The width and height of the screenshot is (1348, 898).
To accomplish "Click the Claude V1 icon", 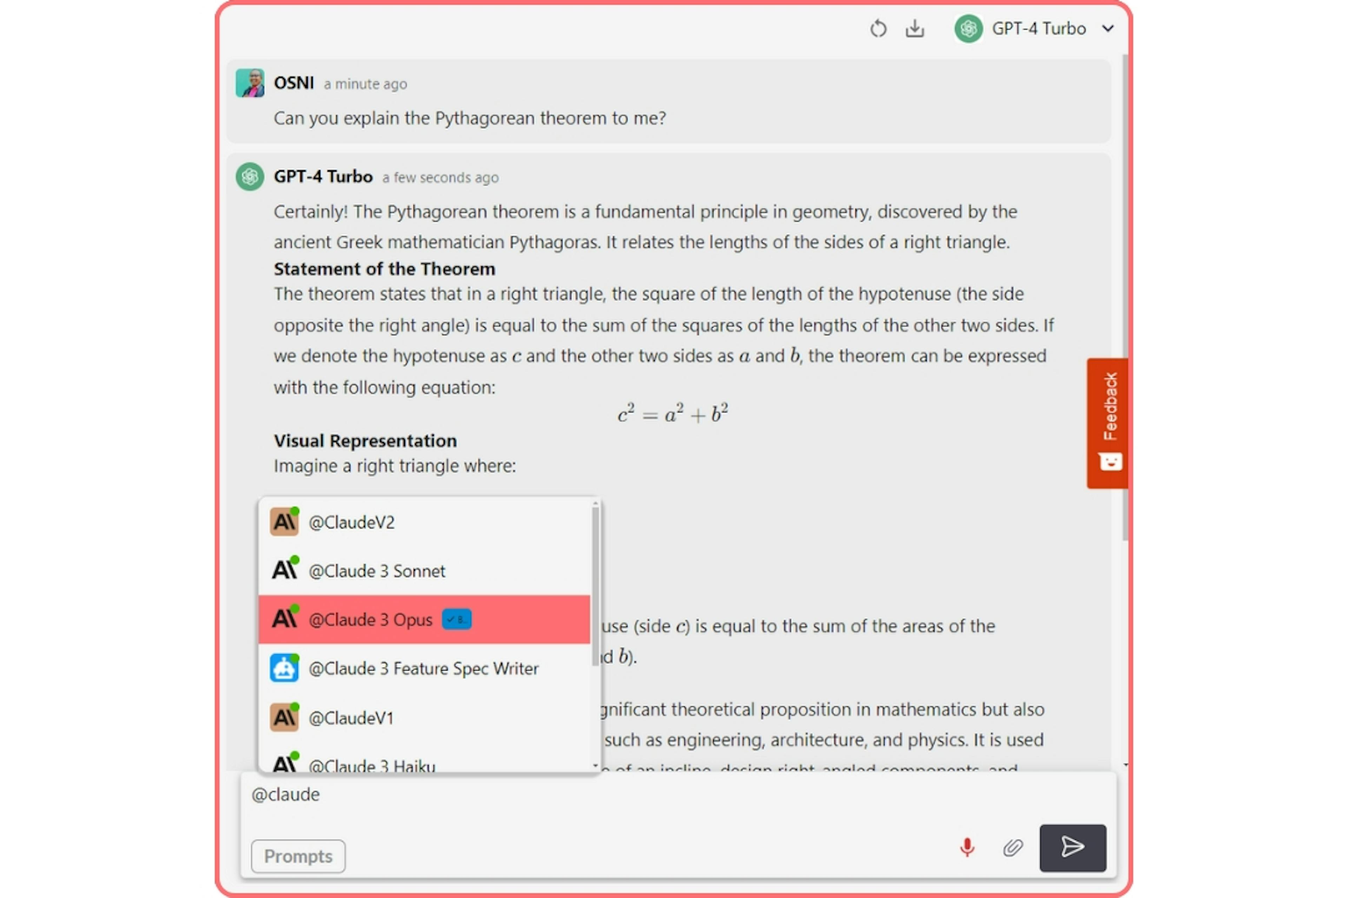I will (285, 718).
